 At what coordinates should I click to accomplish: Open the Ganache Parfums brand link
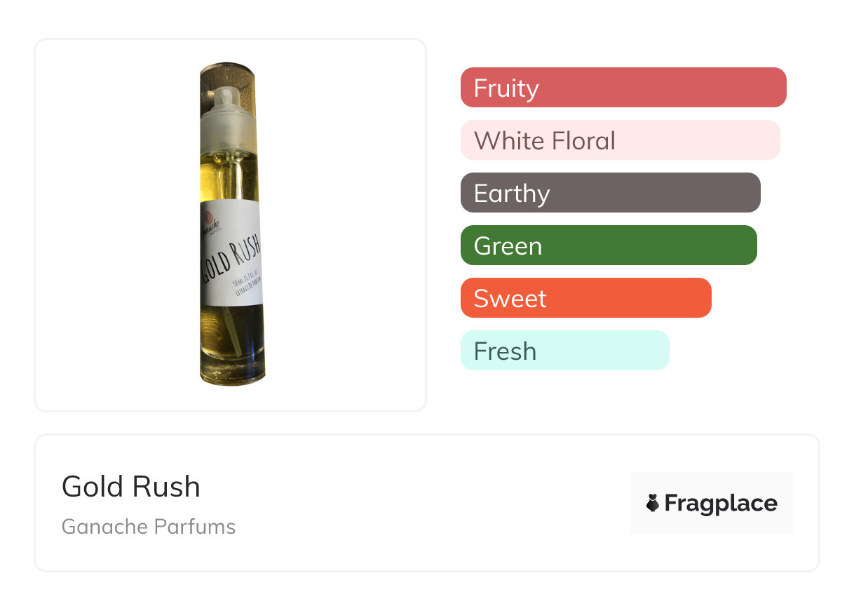pos(149,527)
